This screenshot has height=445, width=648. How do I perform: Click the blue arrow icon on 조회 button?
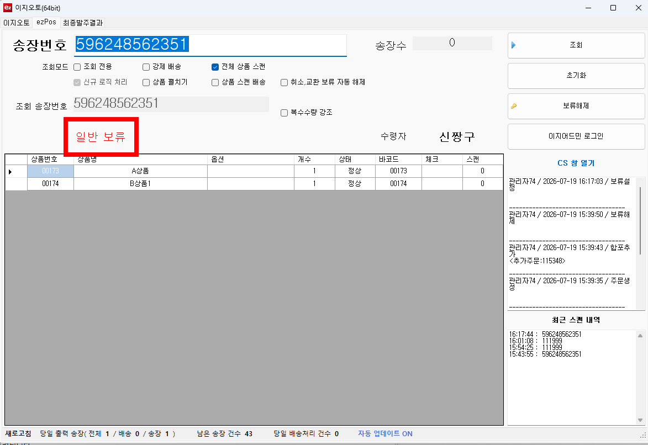coord(514,45)
